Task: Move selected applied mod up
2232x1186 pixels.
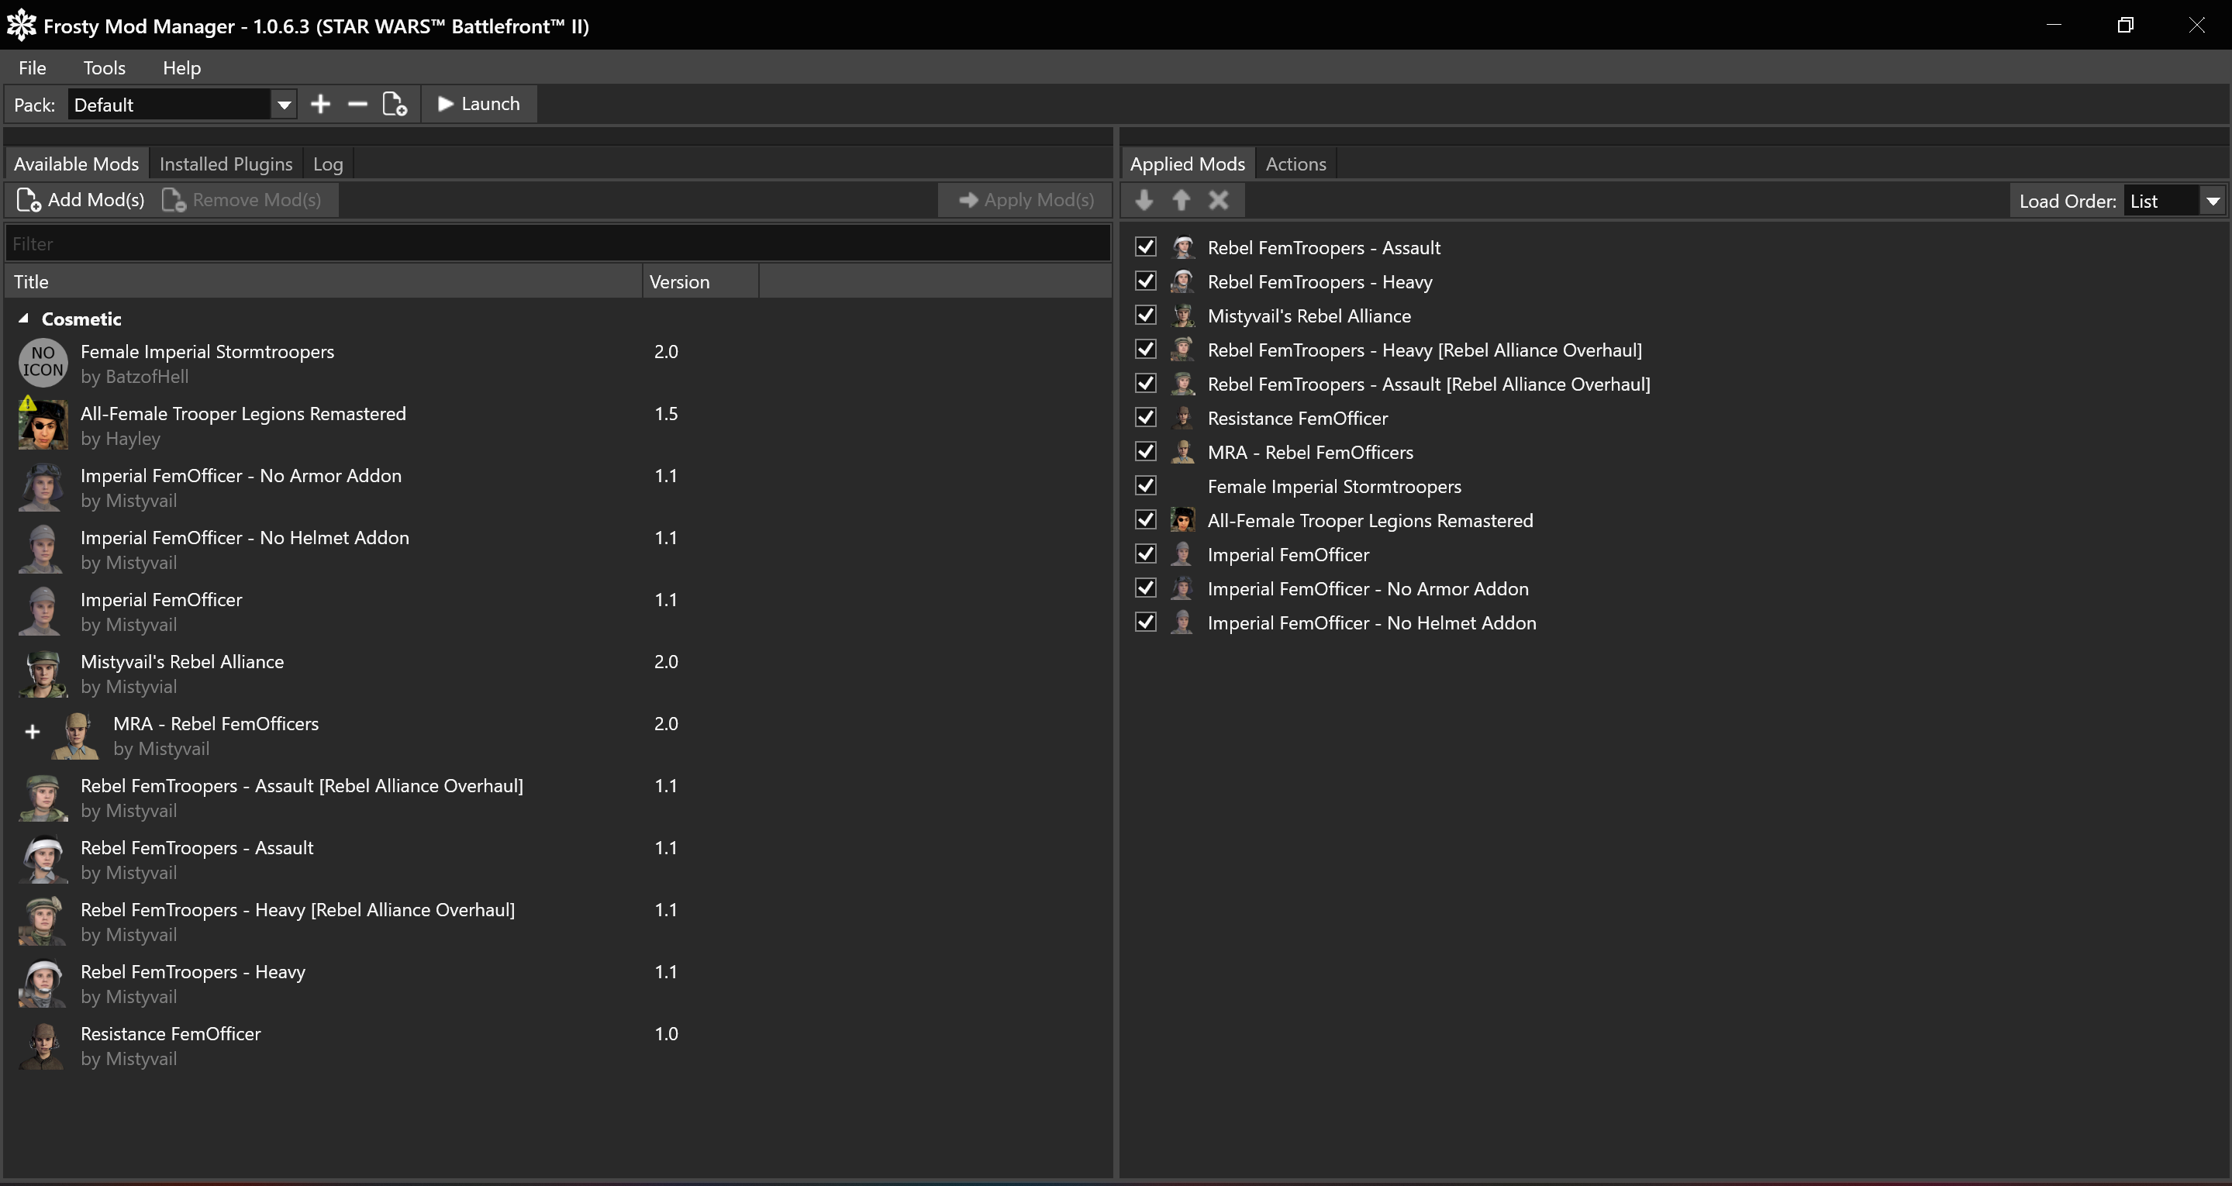Action: pyautogui.click(x=1181, y=201)
